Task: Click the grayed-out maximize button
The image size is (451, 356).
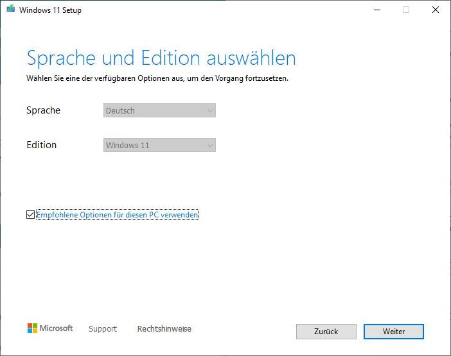Action: point(406,10)
